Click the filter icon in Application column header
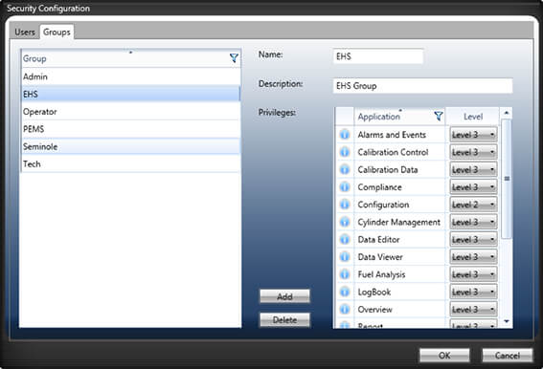 point(439,117)
